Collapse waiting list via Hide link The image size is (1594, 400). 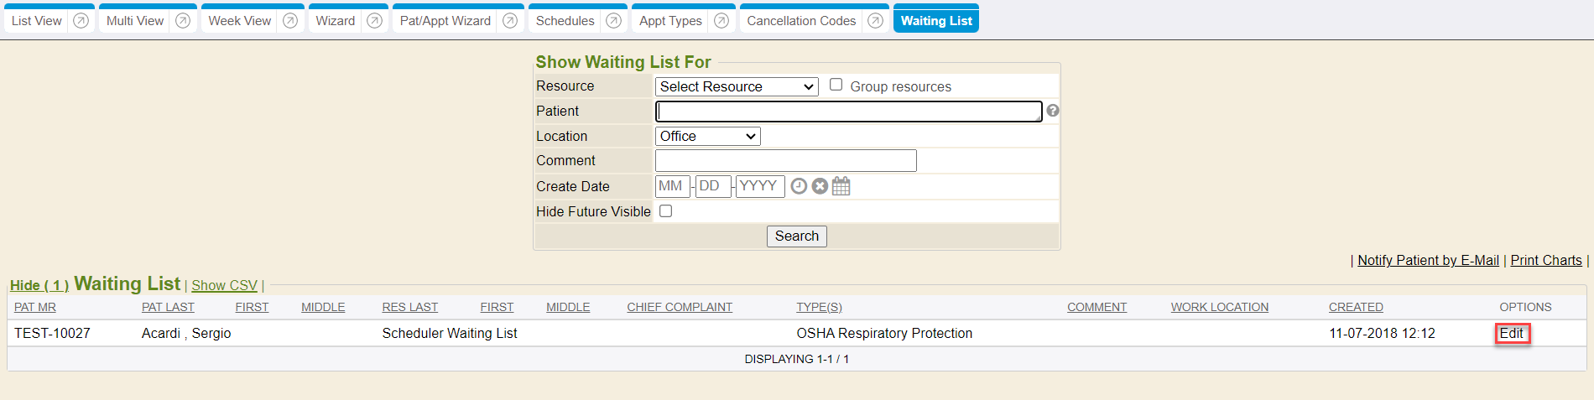tap(39, 286)
